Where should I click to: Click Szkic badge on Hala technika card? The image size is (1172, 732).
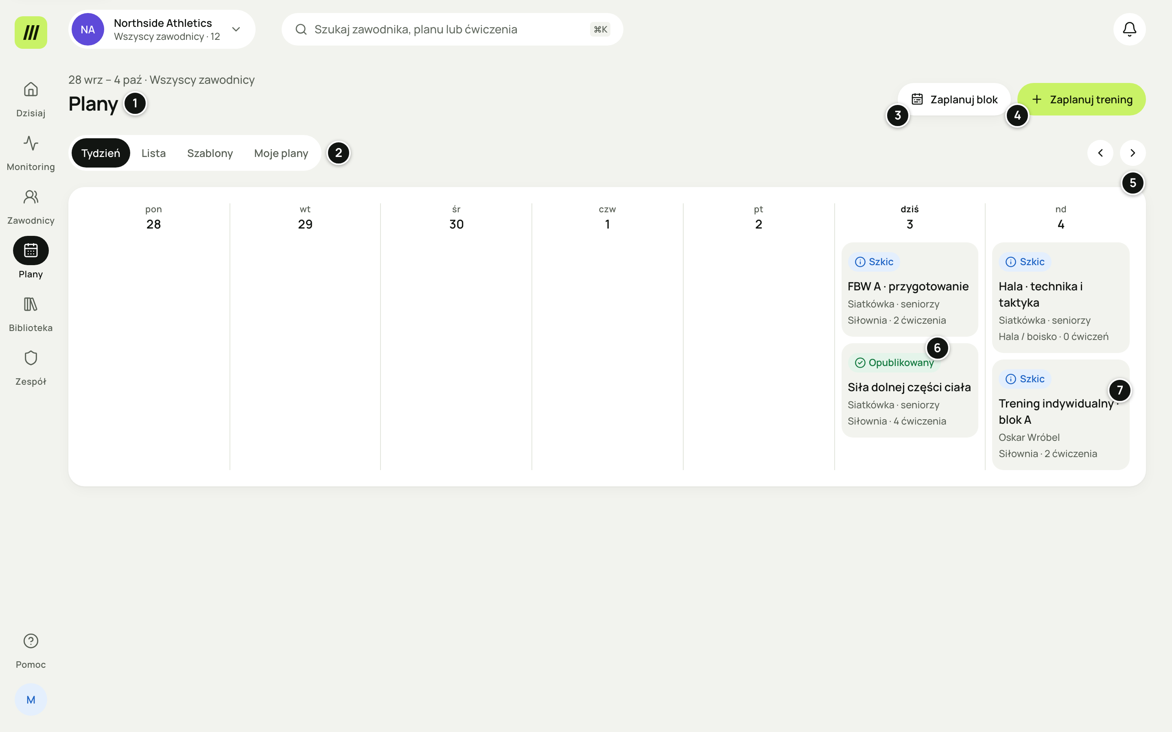pyautogui.click(x=1025, y=262)
